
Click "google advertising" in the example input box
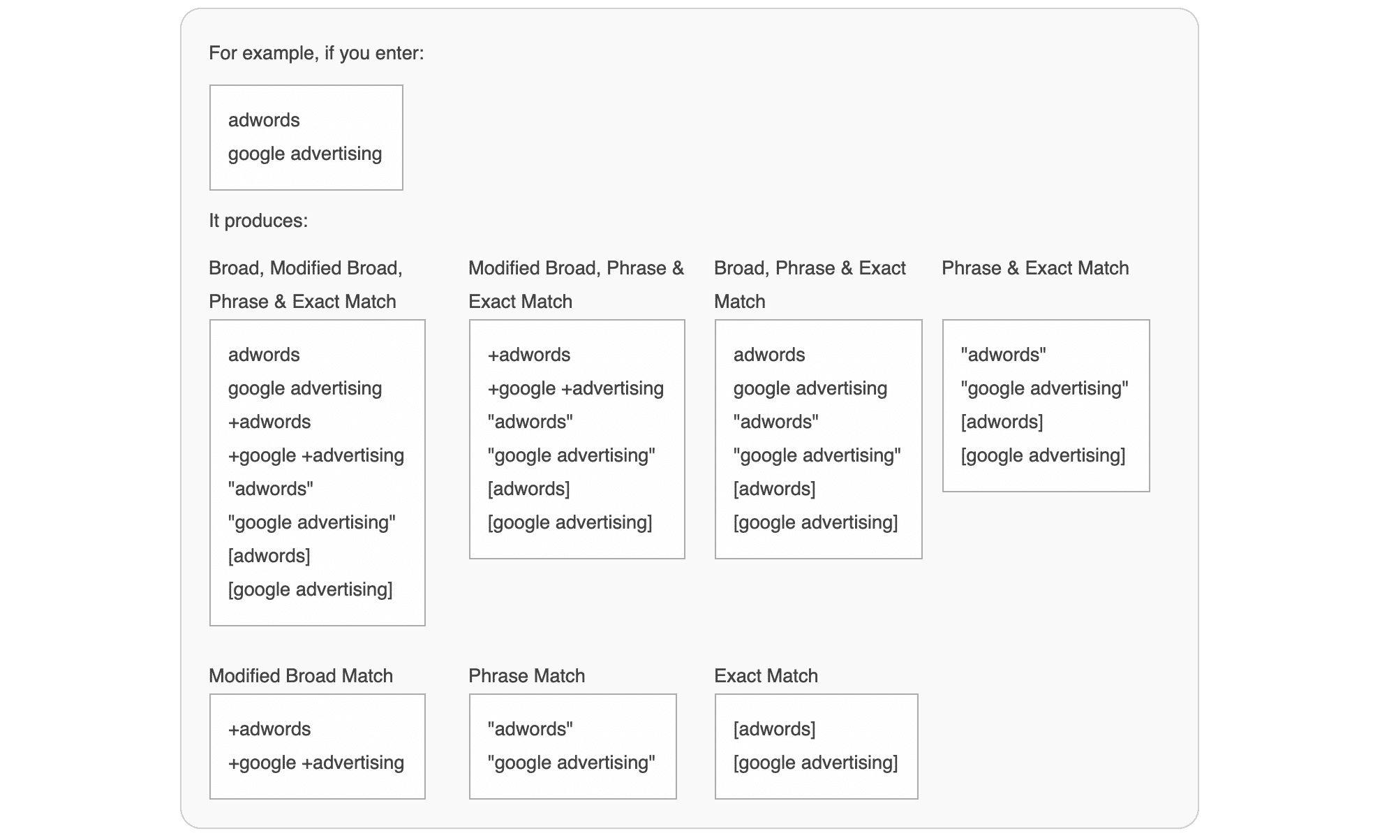tap(305, 154)
